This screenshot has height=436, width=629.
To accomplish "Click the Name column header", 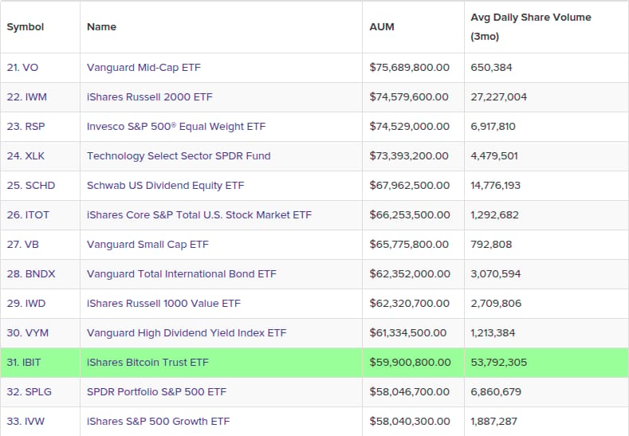I will click(101, 27).
